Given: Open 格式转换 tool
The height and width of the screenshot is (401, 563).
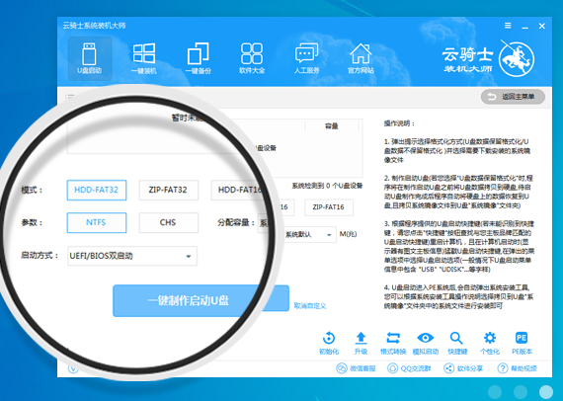Looking at the screenshot, I should [x=393, y=343].
